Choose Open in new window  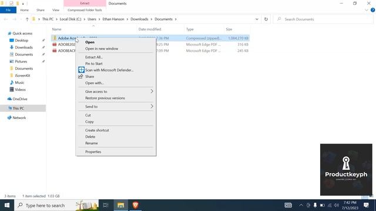tap(102, 49)
